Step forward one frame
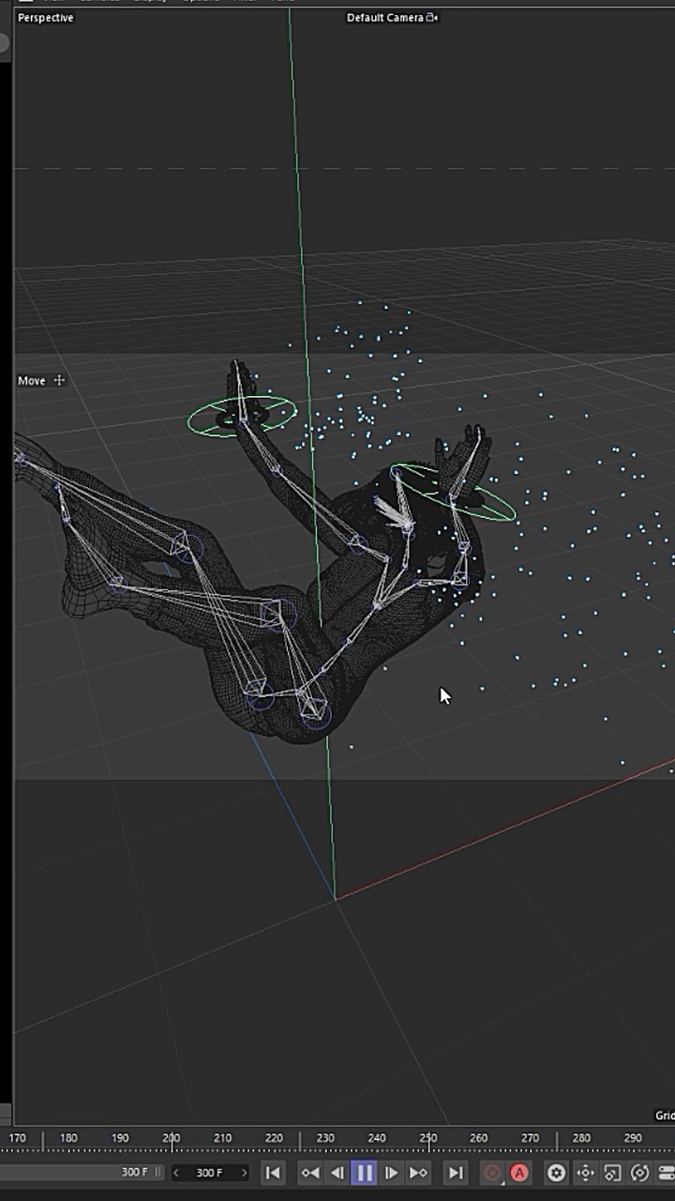This screenshot has height=1201, width=675. point(391,1172)
